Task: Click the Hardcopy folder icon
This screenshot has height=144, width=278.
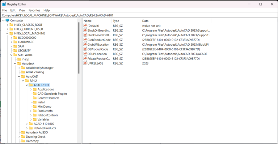Action: [x=23, y=141]
